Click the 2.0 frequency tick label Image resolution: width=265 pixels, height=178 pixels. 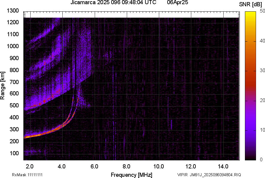(30, 167)
